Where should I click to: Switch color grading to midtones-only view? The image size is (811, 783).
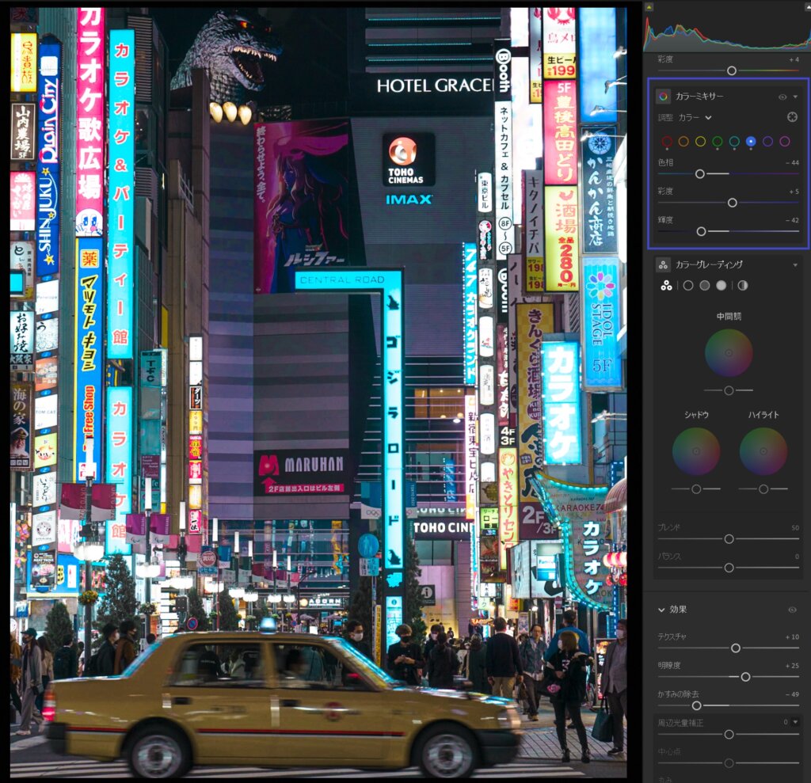click(x=704, y=286)
